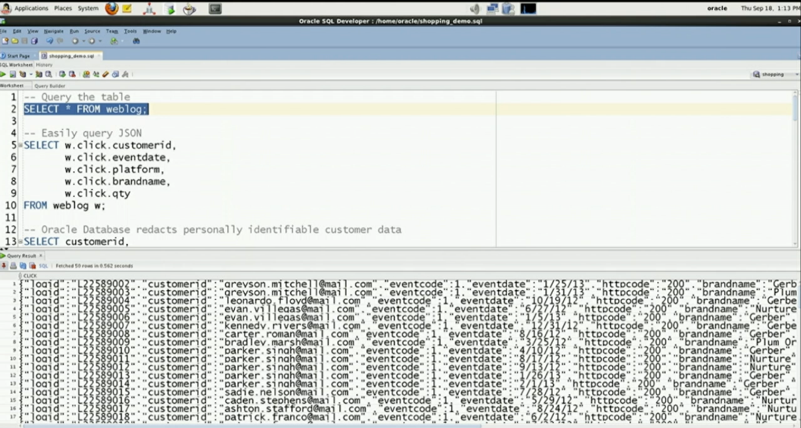This screenshot has height=428, width=801.
Task: Click the Open folder toolbar icon
Action: (x=15, y=41)
